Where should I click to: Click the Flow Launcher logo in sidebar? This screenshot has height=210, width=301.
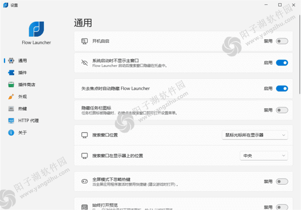point(36,29)
